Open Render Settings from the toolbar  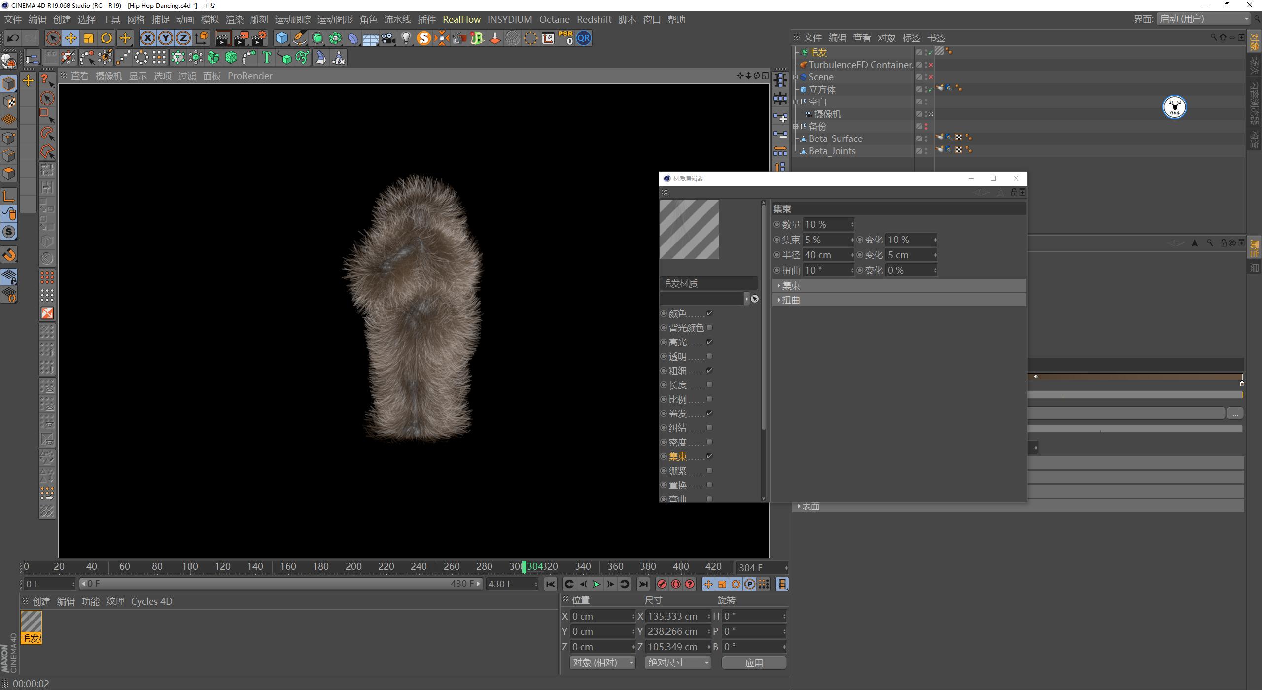click(x=260, y=38)
